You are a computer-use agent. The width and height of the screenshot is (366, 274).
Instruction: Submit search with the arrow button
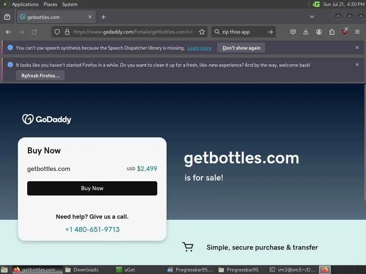pyautogui.click(x=270, y=32)
